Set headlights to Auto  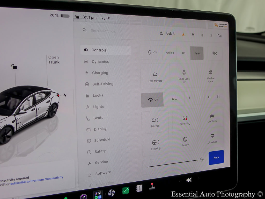(x=197, y=53)
